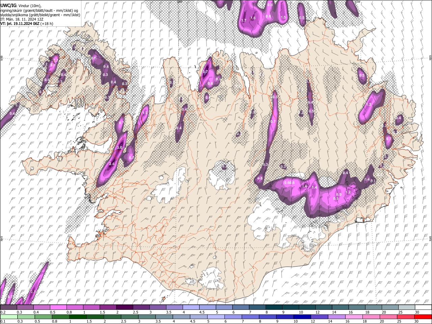The height and width of the screenshot is (324, 432).
Task: Click the snow legend swatch between 0.3 and 0.4
Action: (x=25, y=307)
